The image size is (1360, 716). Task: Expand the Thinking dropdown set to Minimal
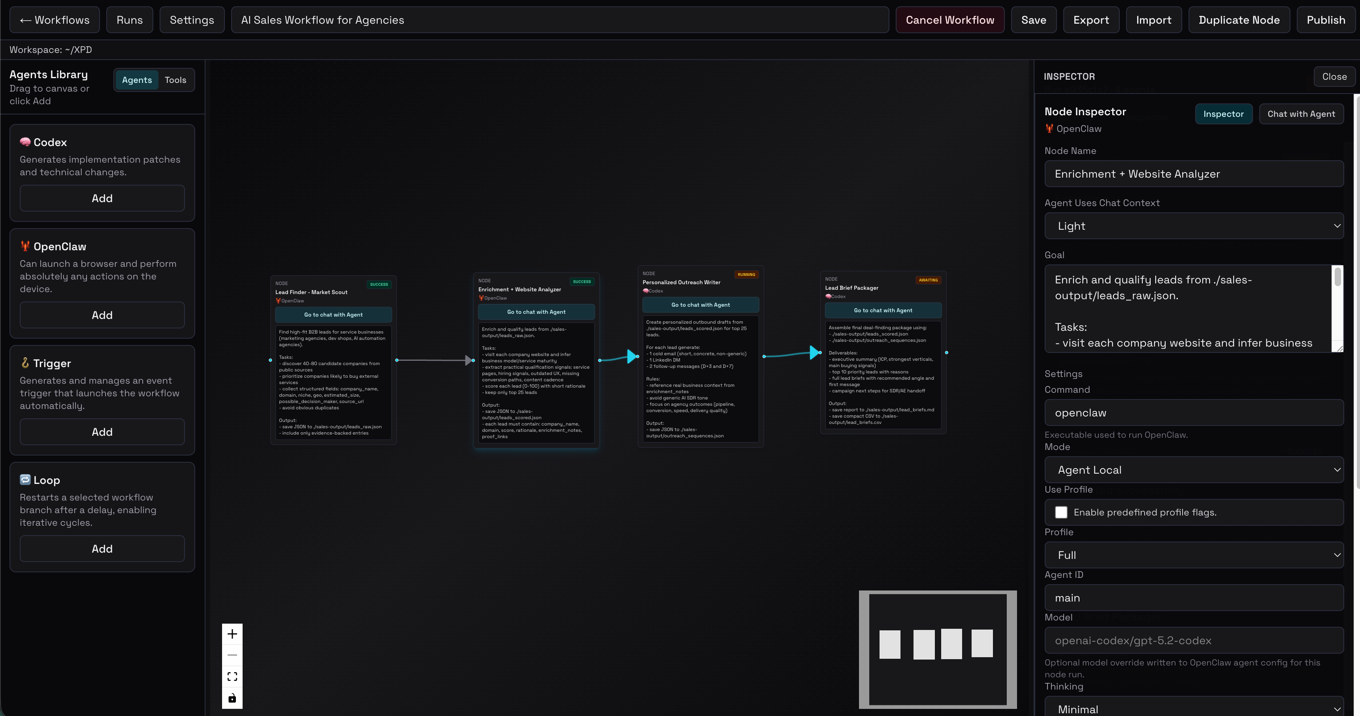pyautogui.click(x=1194, y=709)
